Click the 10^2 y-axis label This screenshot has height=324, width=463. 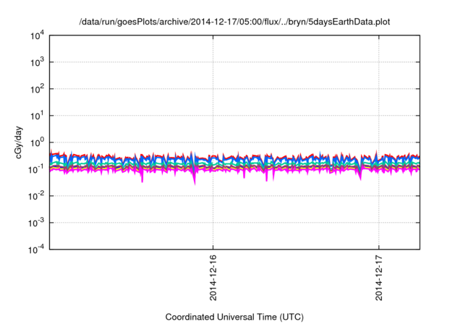[37, 89]
